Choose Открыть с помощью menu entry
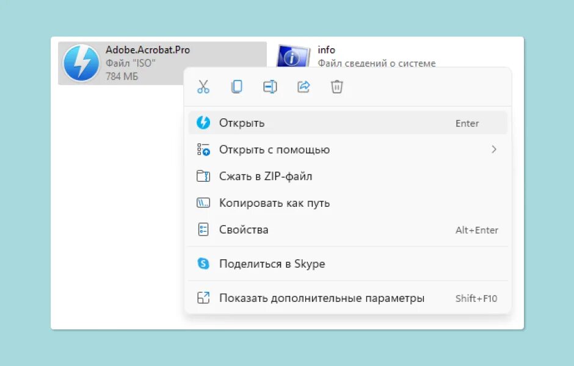The height and width of the screenshot is (366, 574). click(348, 149)
